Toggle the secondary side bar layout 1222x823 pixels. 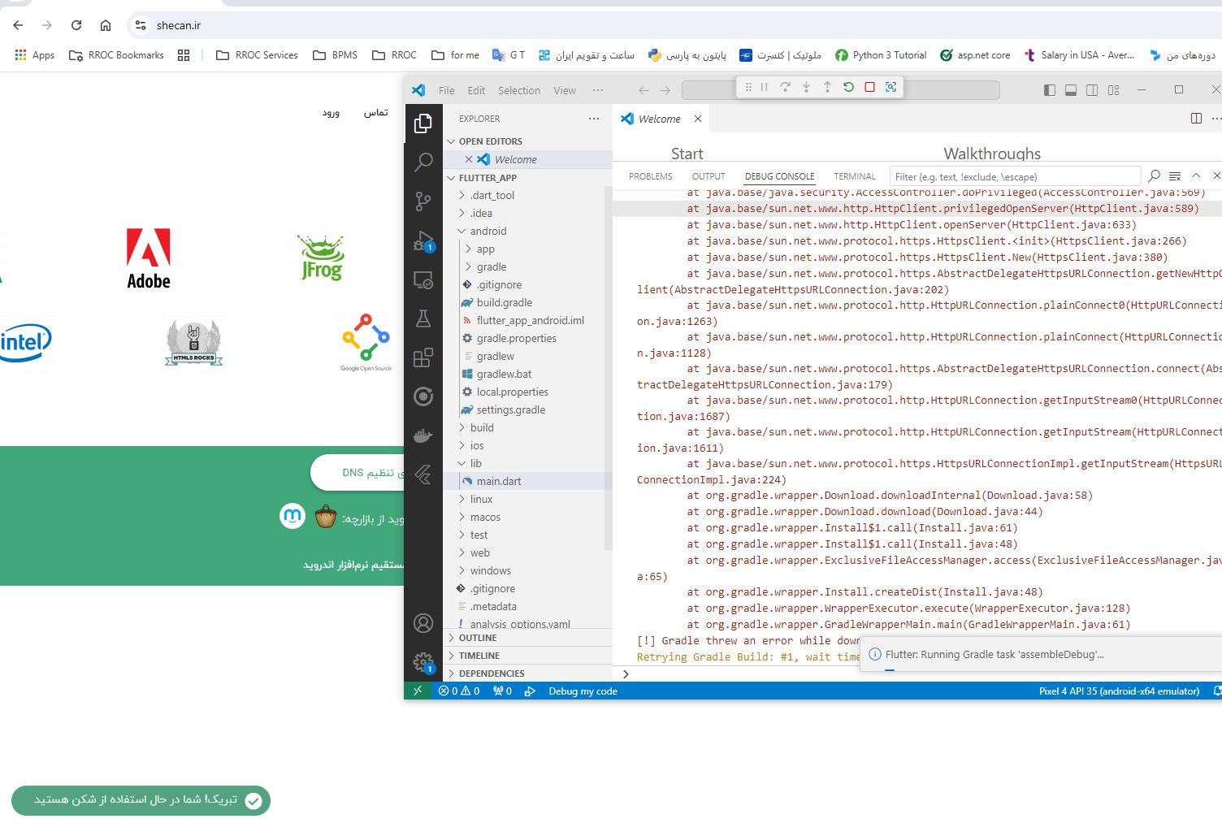[x=1092, y=90]
